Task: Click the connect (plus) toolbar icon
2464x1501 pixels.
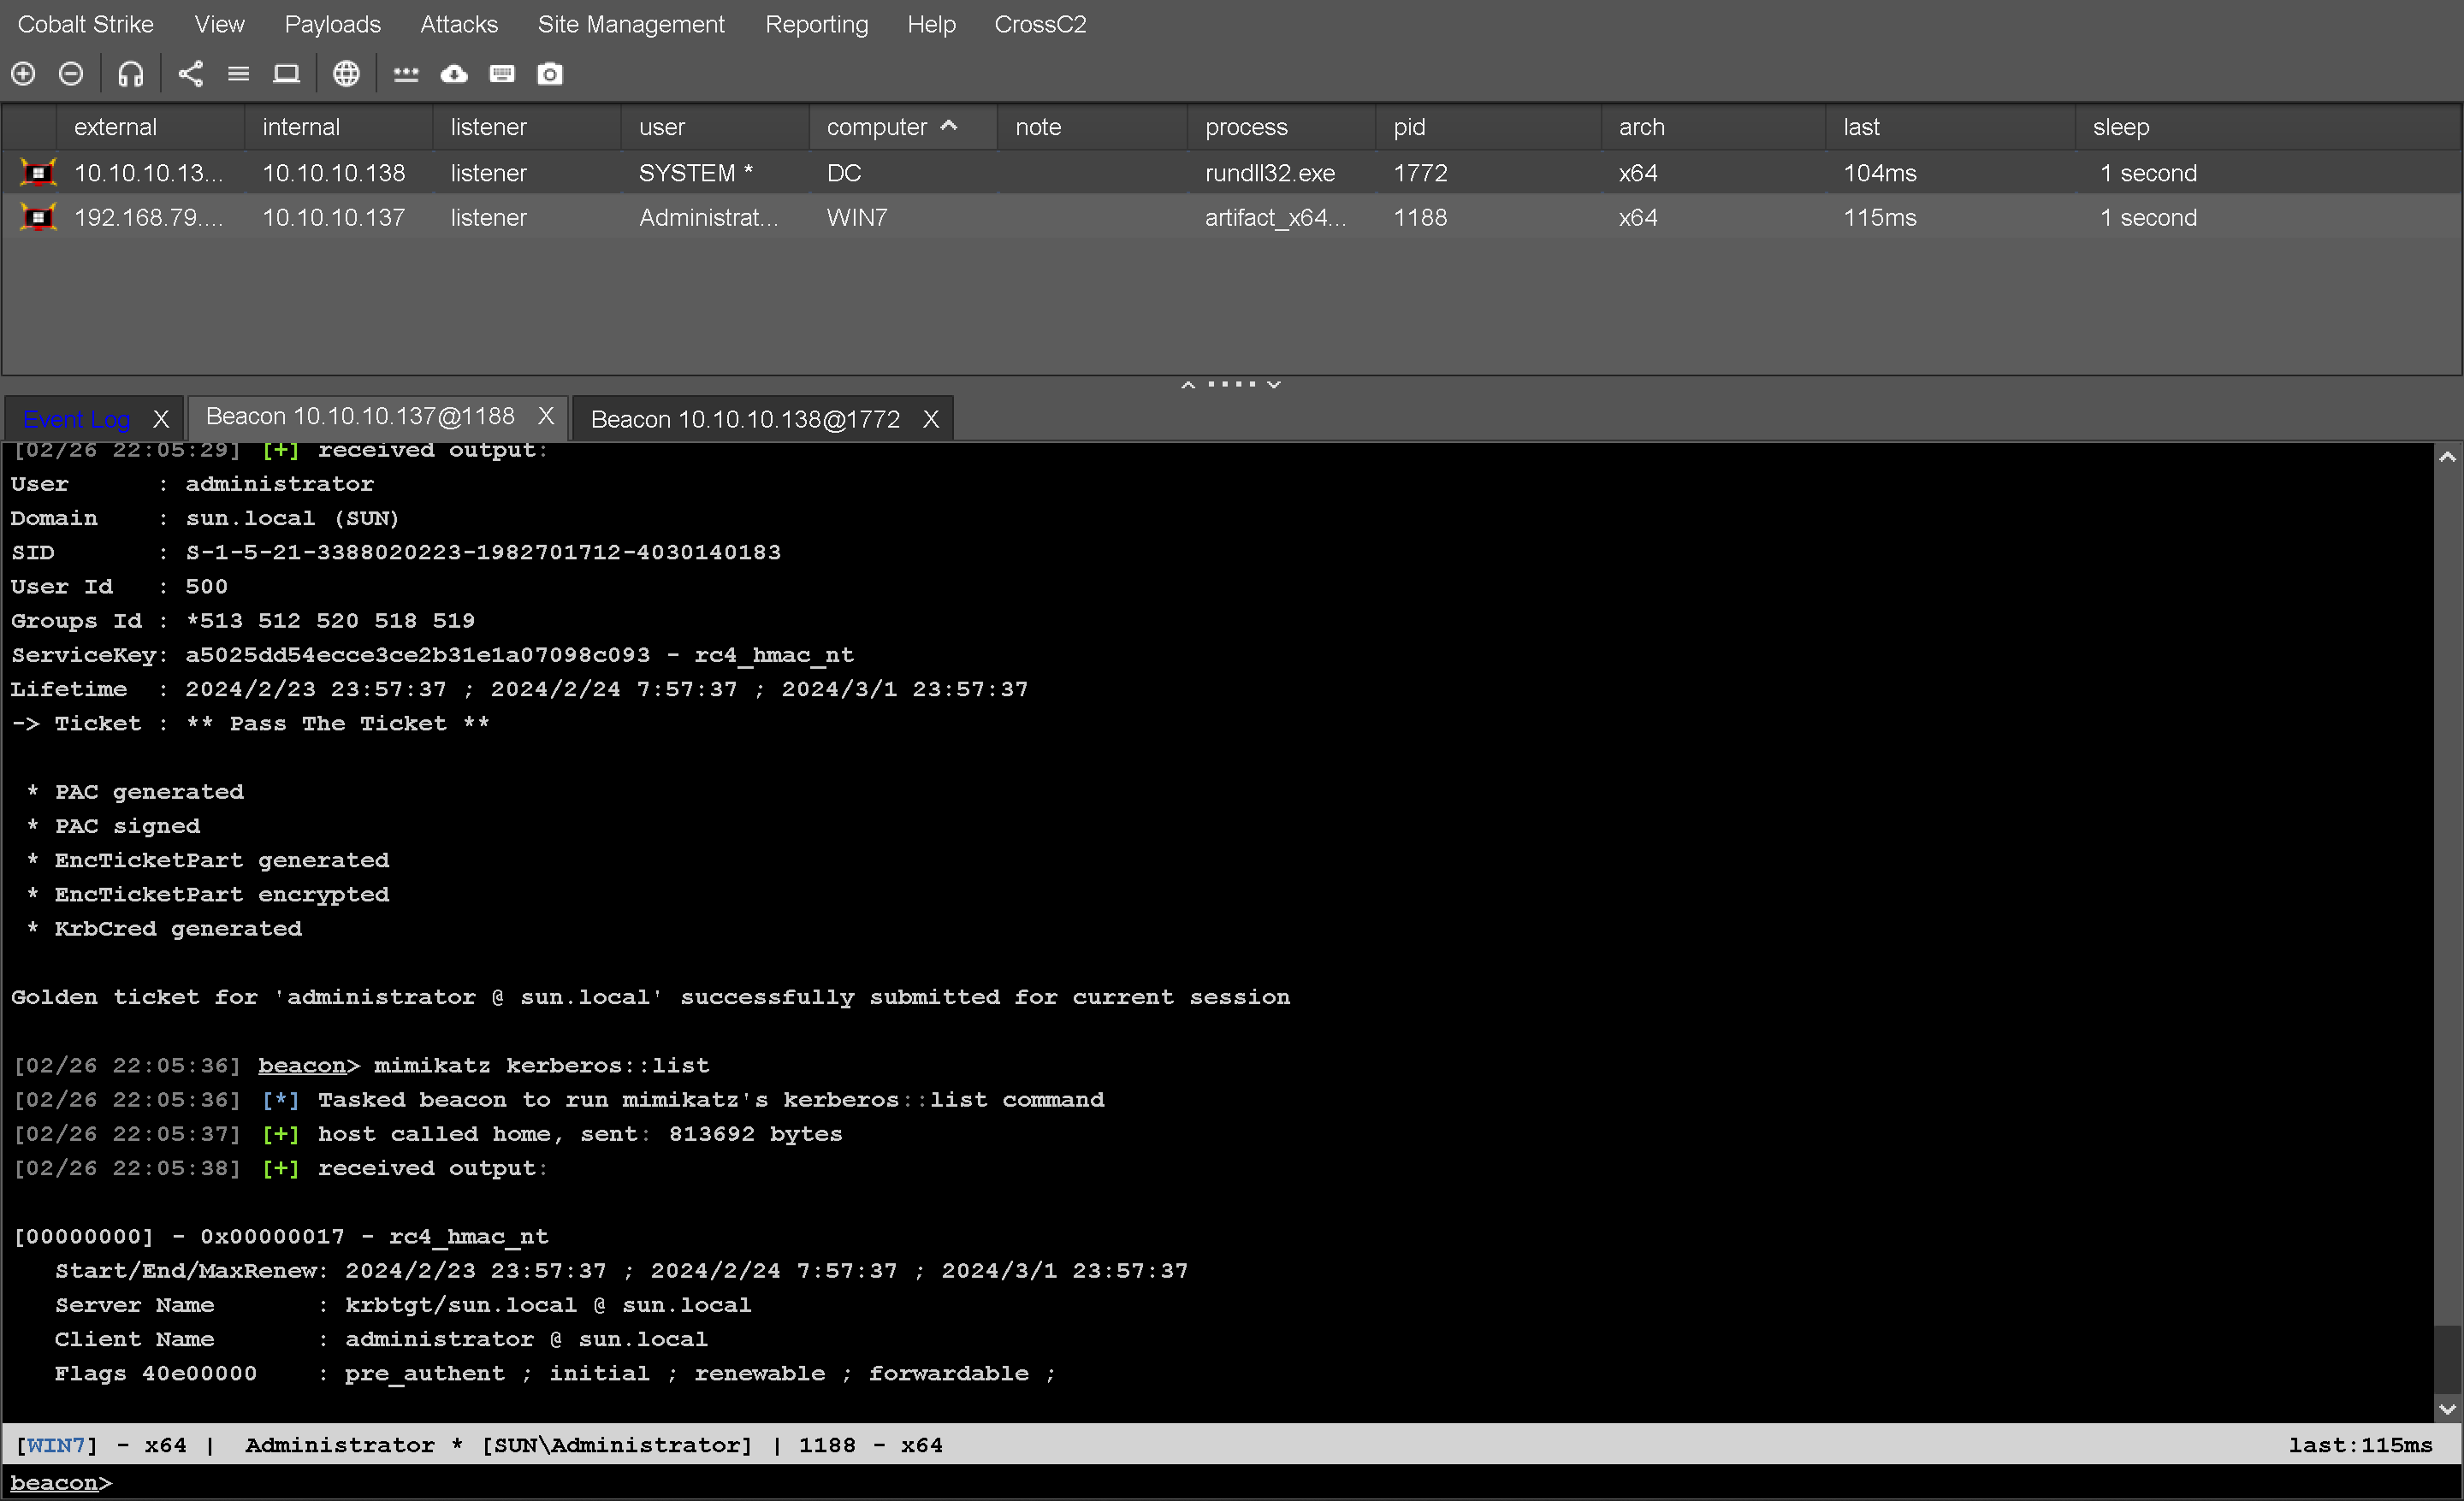Action: 23,74
